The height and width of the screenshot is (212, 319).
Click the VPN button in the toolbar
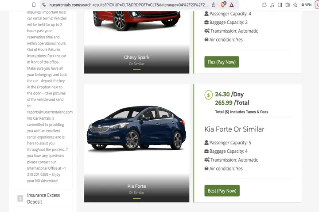coord(307,5)
